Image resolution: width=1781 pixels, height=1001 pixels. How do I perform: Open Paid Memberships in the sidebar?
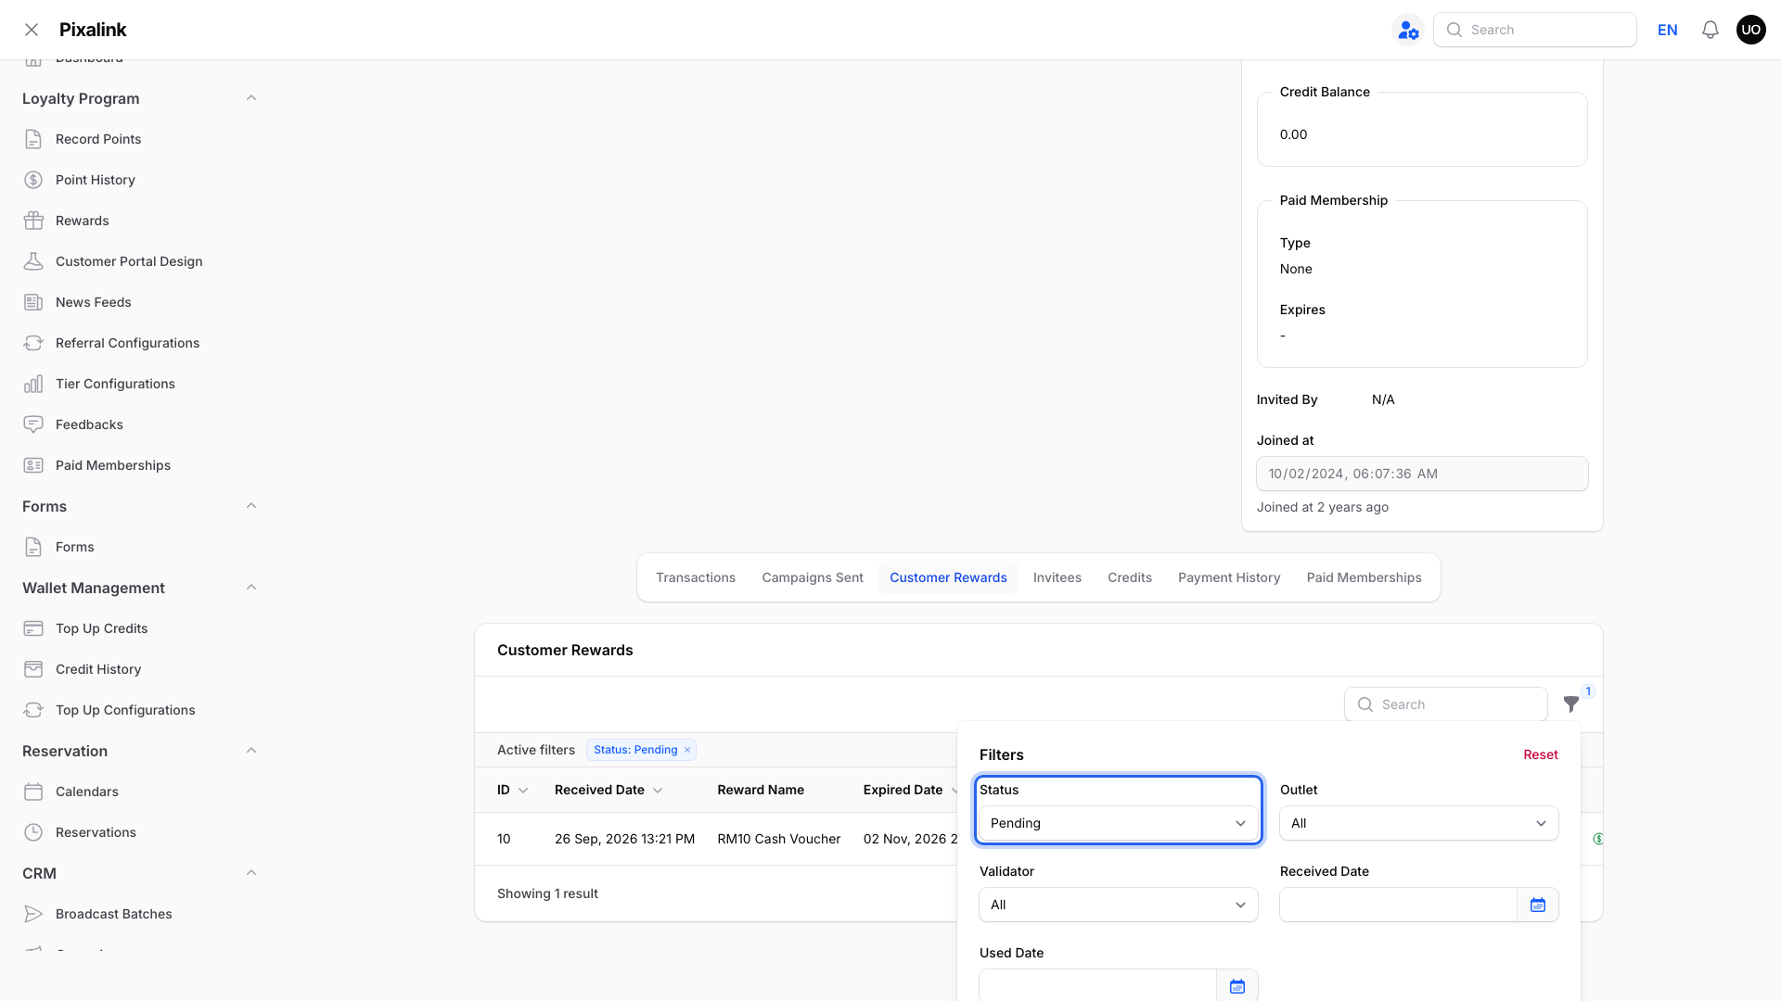pos(113,465)
